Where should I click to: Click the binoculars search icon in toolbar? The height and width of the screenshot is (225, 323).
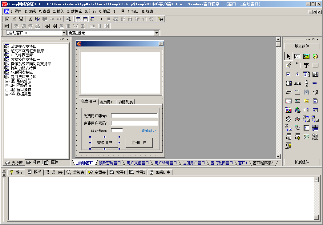point(161,19)
